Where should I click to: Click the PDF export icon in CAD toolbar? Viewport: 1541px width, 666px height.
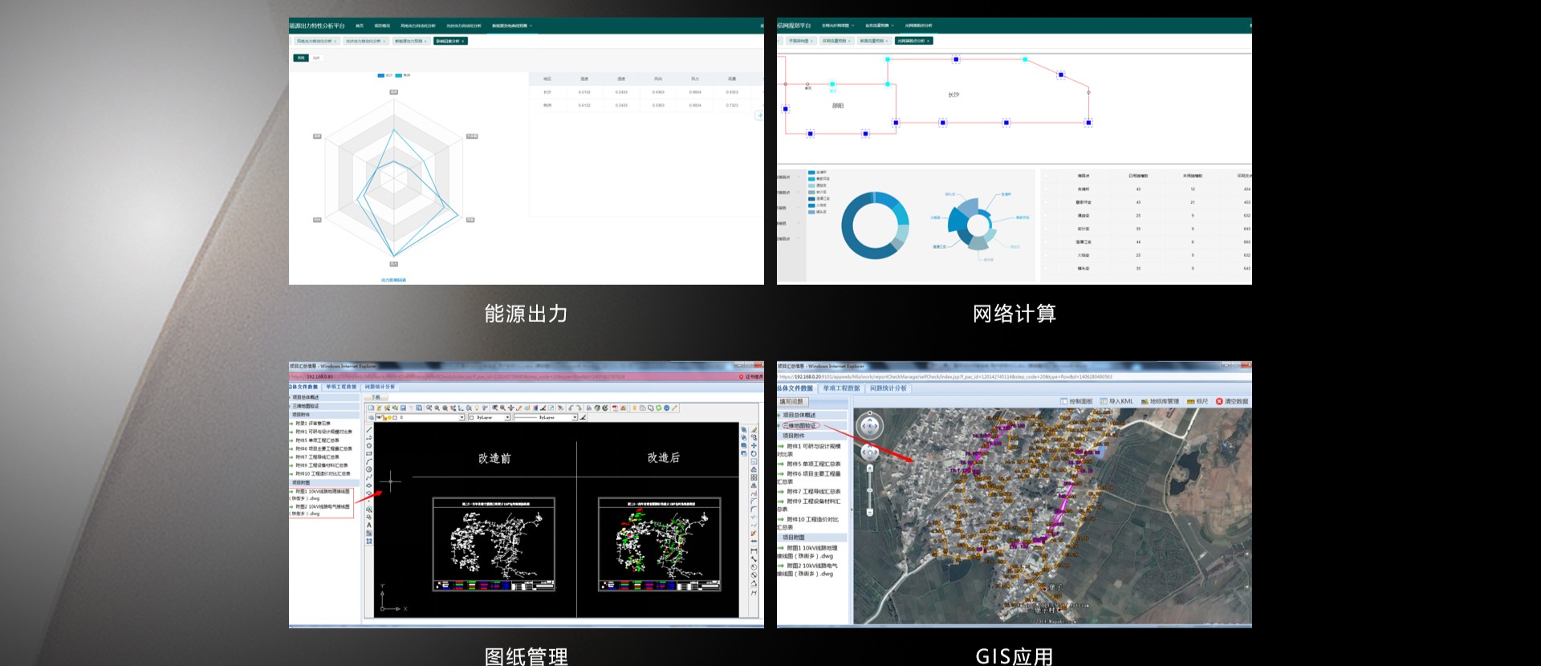click(x=615, y=408)
